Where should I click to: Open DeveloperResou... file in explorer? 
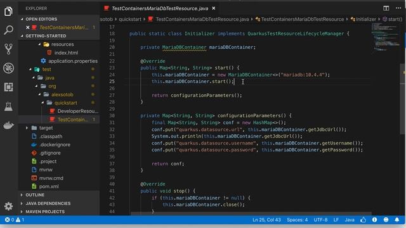(77, 111)
